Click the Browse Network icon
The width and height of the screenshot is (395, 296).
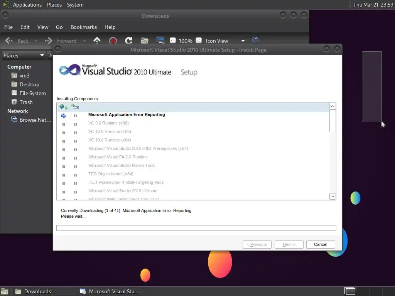(14, 120)
